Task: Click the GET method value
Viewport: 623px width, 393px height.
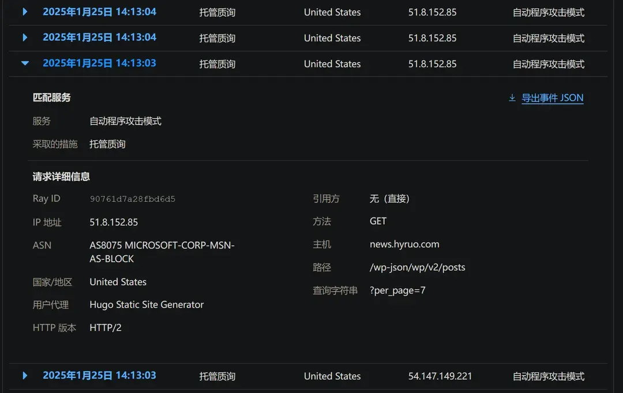Action: (x=378, y=221)
